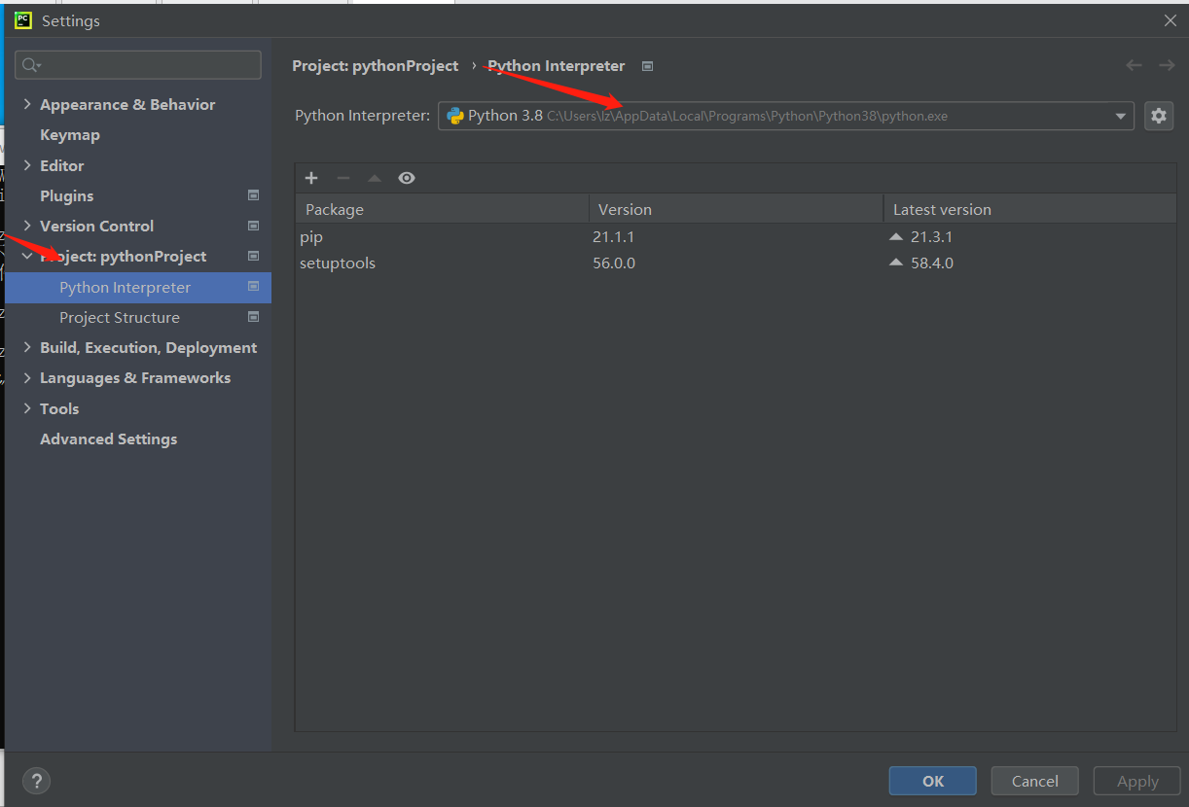Select the setuptools package row

[736, 263]
